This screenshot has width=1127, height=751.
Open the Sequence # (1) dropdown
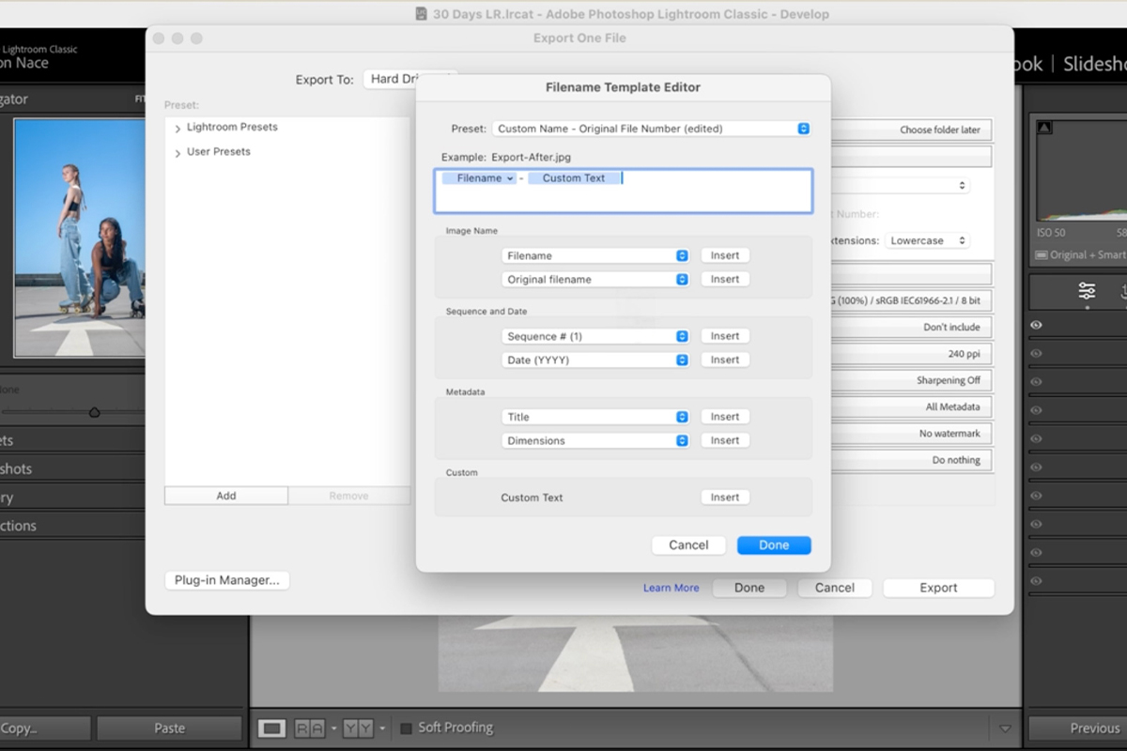(596, 336)
